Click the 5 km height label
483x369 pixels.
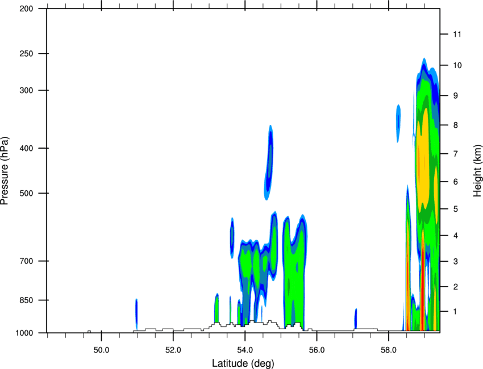pos(455,209)
